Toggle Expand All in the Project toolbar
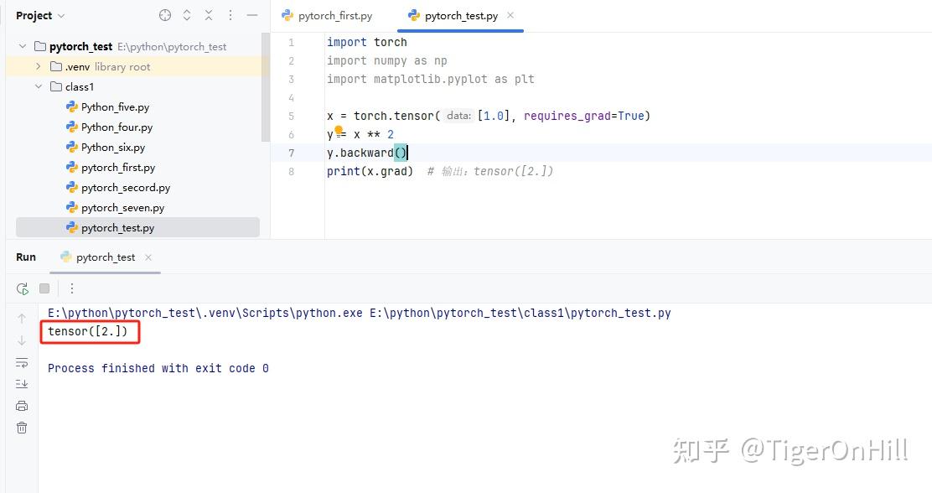 pyautogui.click(x=186, y=14)
